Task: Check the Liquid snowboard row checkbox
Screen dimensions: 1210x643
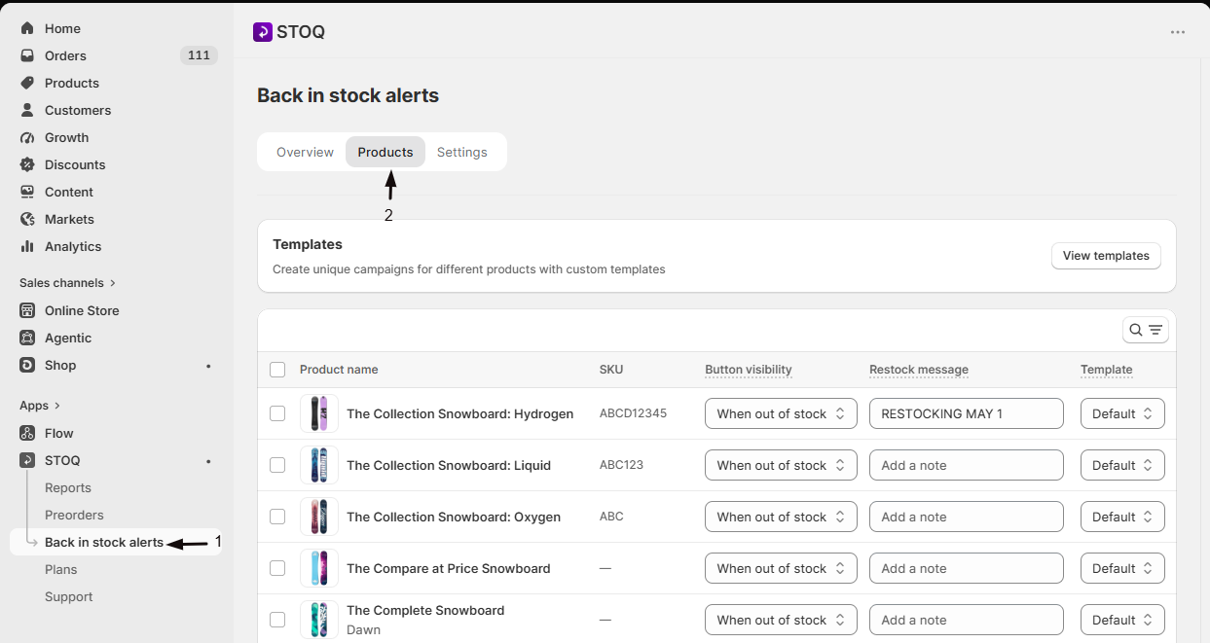Action: 277,465
